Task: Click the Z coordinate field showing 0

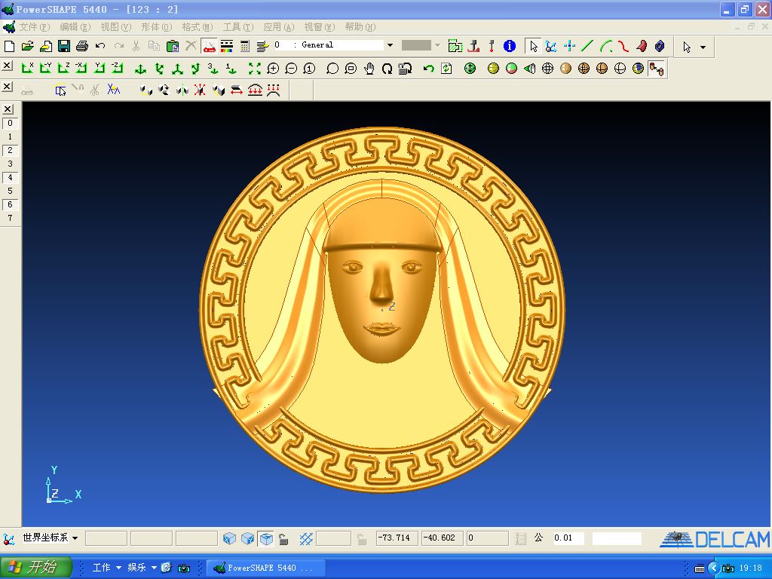Action: click(x=488, y=538)
